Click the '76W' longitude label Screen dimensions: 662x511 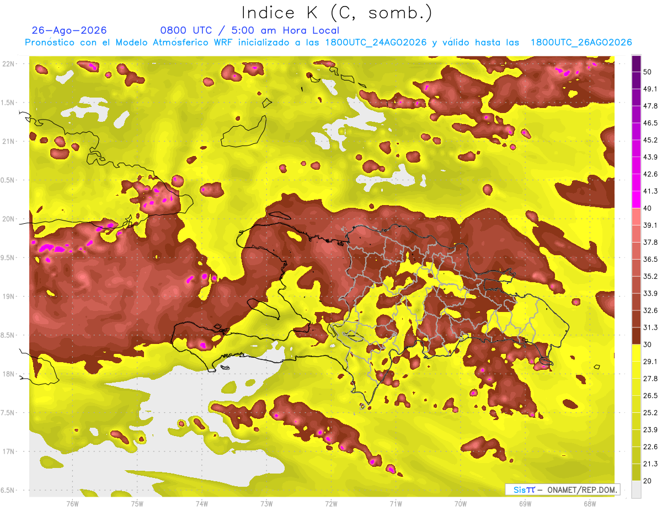[72, 503]
